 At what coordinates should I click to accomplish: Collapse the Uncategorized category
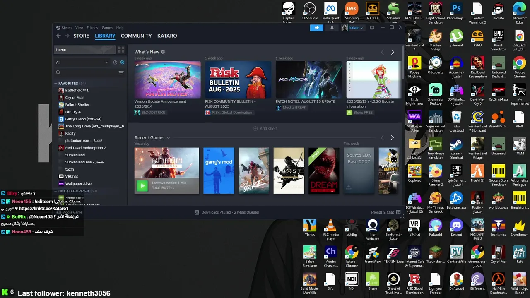(x=56, y=191)
